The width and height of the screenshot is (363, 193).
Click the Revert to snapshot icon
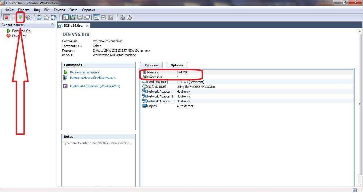click(x=47, y=18)
